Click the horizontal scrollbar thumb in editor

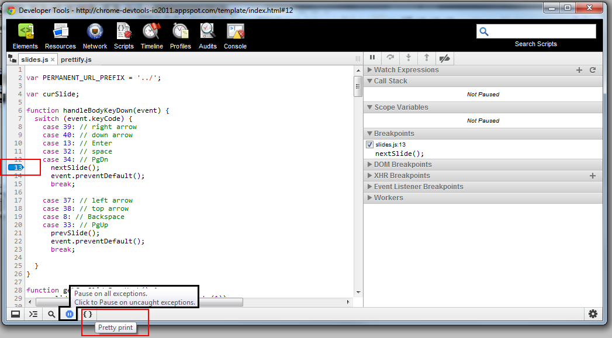(x=139, y=302)
